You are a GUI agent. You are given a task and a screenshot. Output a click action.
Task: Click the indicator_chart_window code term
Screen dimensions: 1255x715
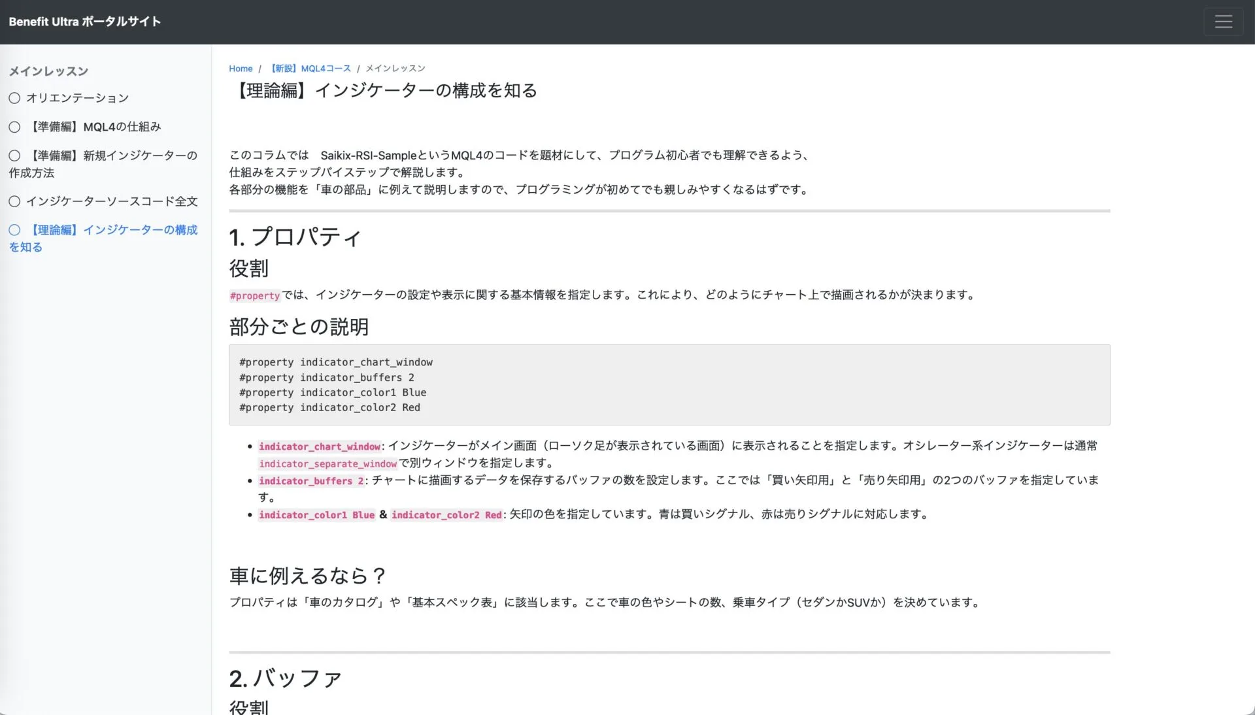tap(319, 446)
